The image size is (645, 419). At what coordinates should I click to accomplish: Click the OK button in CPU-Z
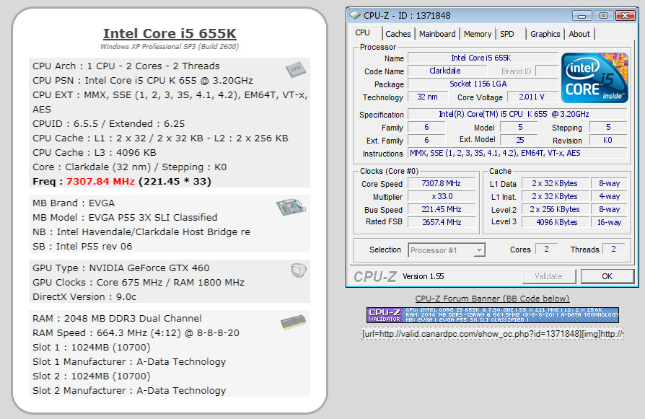tap(607, 276)
